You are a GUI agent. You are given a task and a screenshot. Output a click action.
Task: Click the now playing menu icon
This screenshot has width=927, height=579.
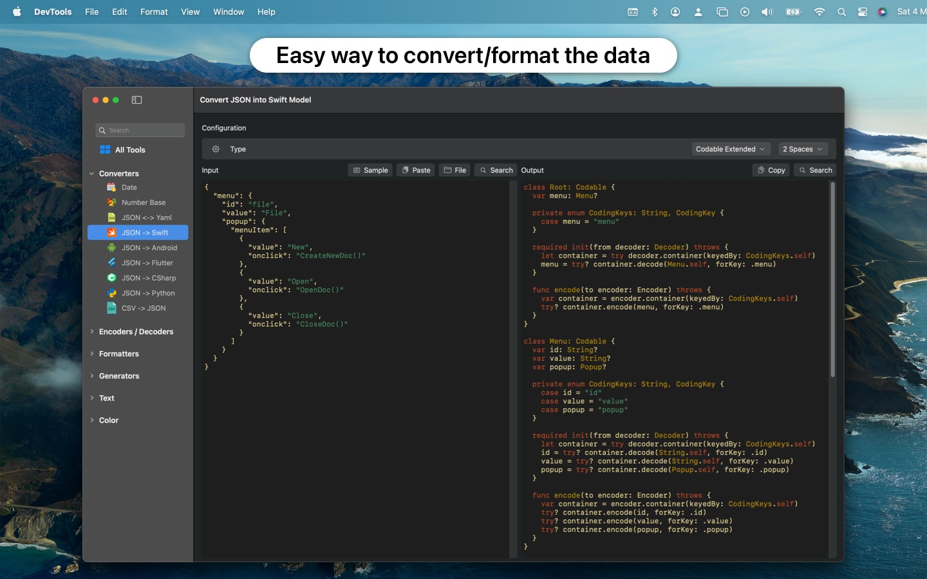pos(745,12)
